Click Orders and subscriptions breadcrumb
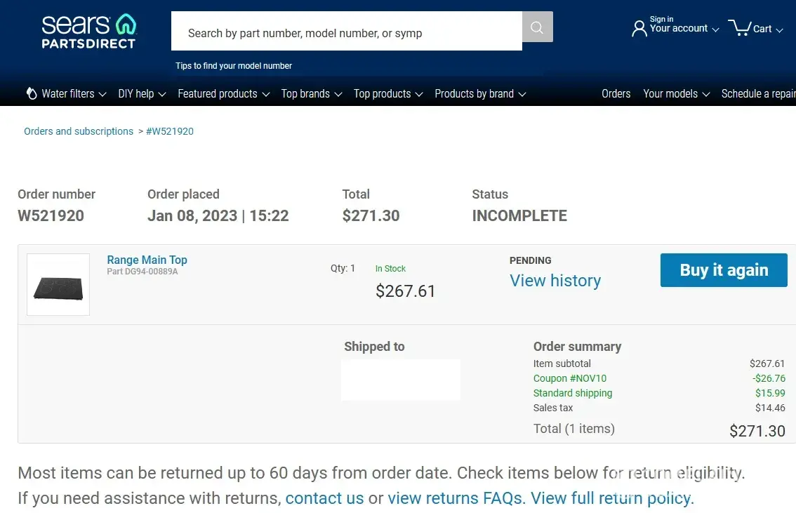 [79, 131]
